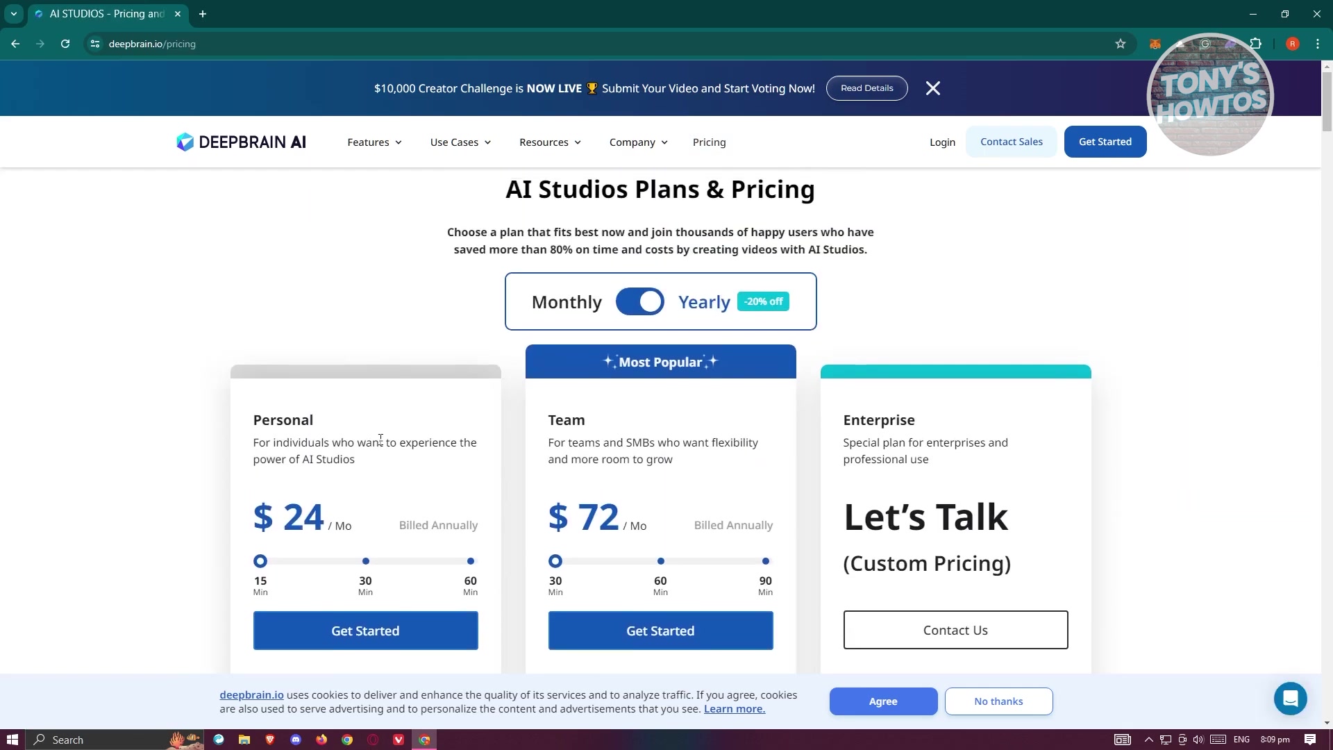Open the deepbrain.io link in cookie notice
The height and width of the screenshot is (750, 1333).
point(251,695)
